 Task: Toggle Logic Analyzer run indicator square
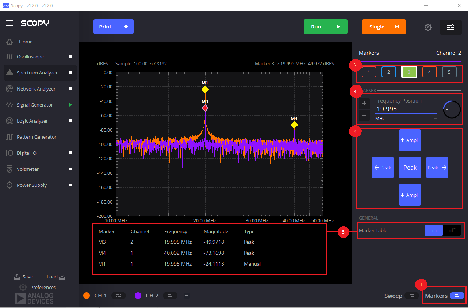click(x=71, y=121)
